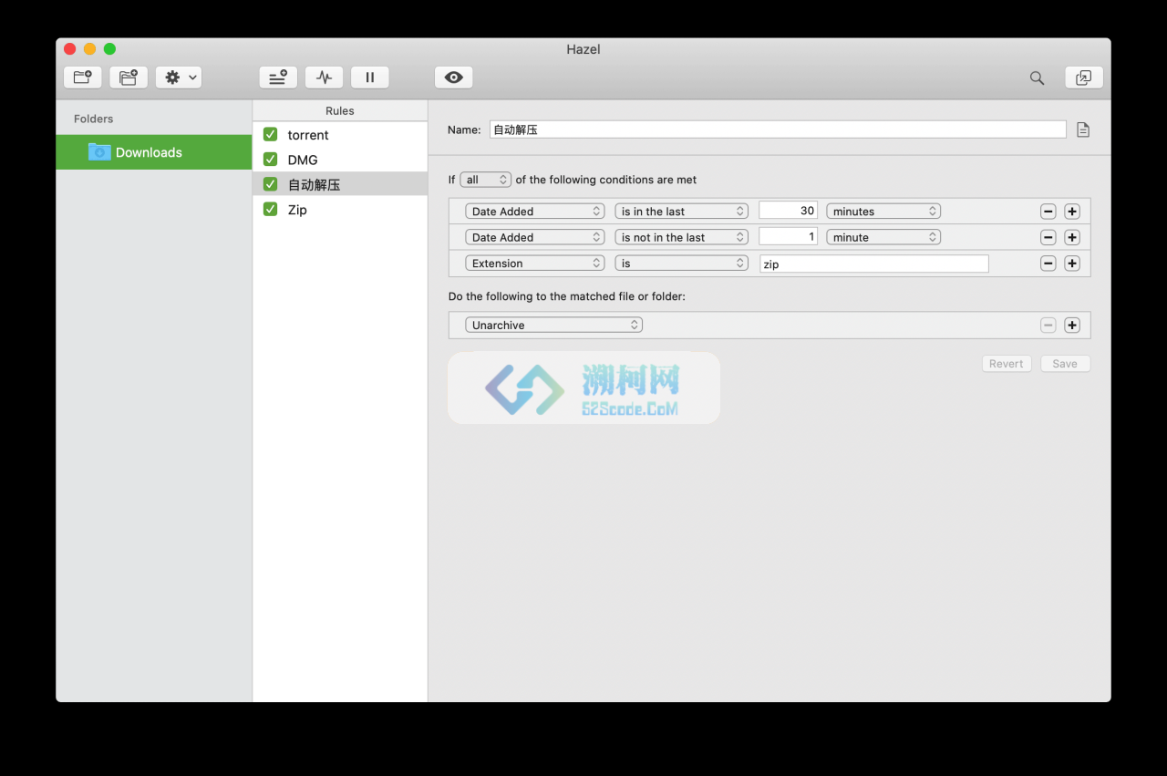Open the activity pulse icon
Screen dimensions: 1167x776
(324, 78)
